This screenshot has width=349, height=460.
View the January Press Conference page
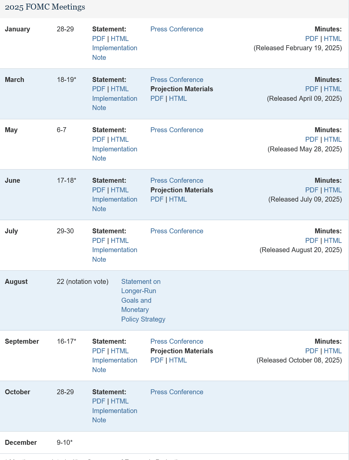tap(176, 29)
